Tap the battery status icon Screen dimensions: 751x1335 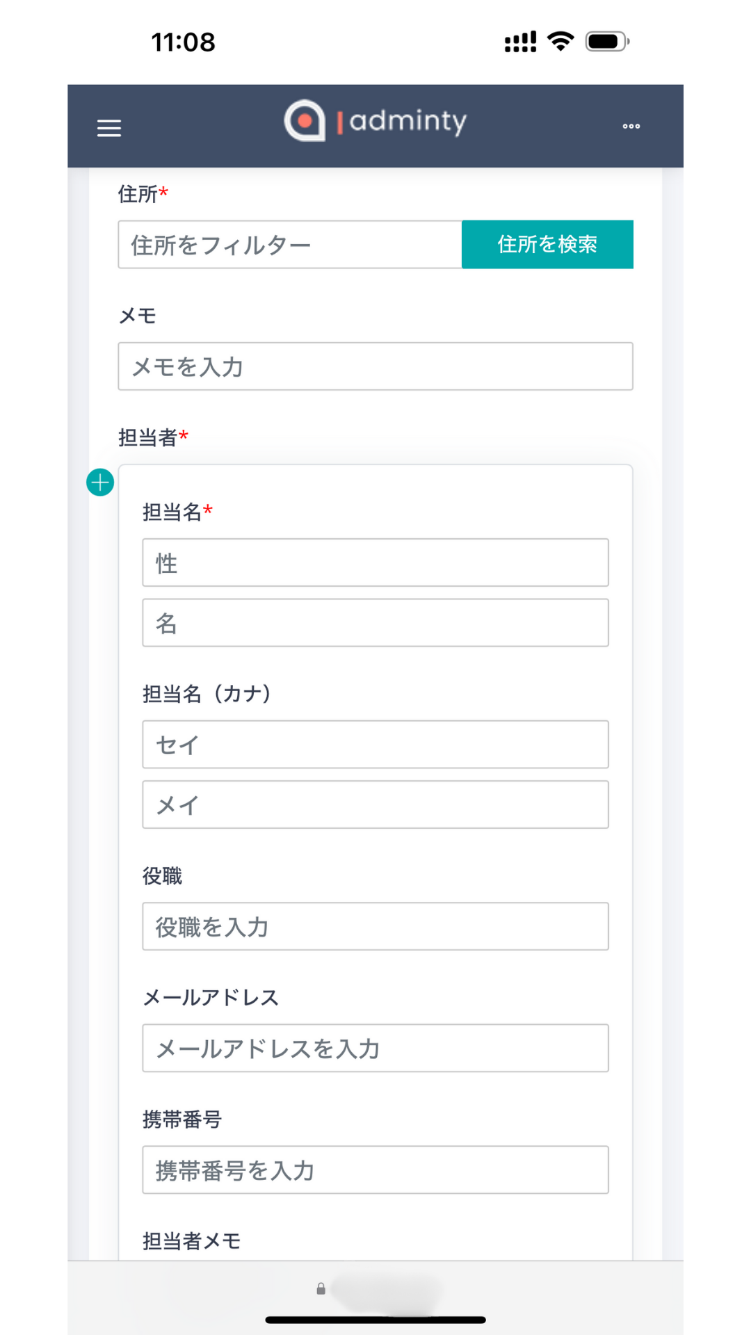tap(607, 42)
